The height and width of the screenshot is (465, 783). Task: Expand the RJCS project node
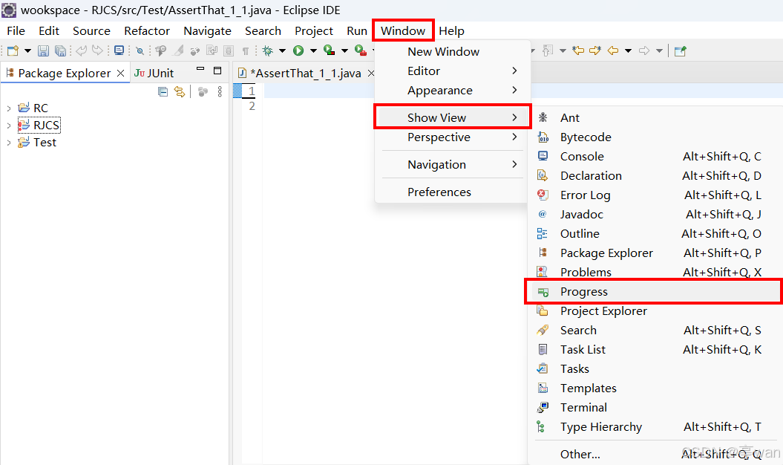point(8,126)
